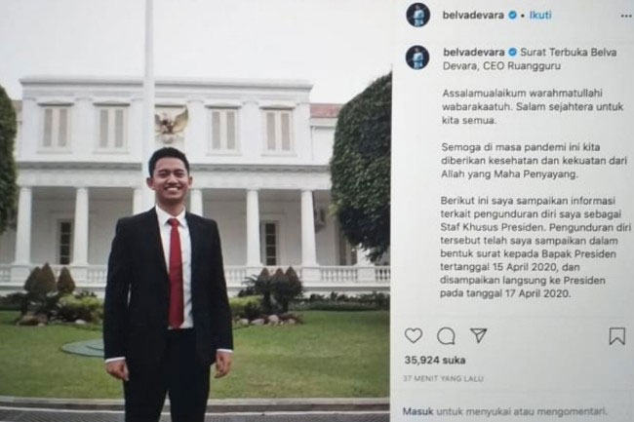Click the Masuk login link

coord(417,411)
